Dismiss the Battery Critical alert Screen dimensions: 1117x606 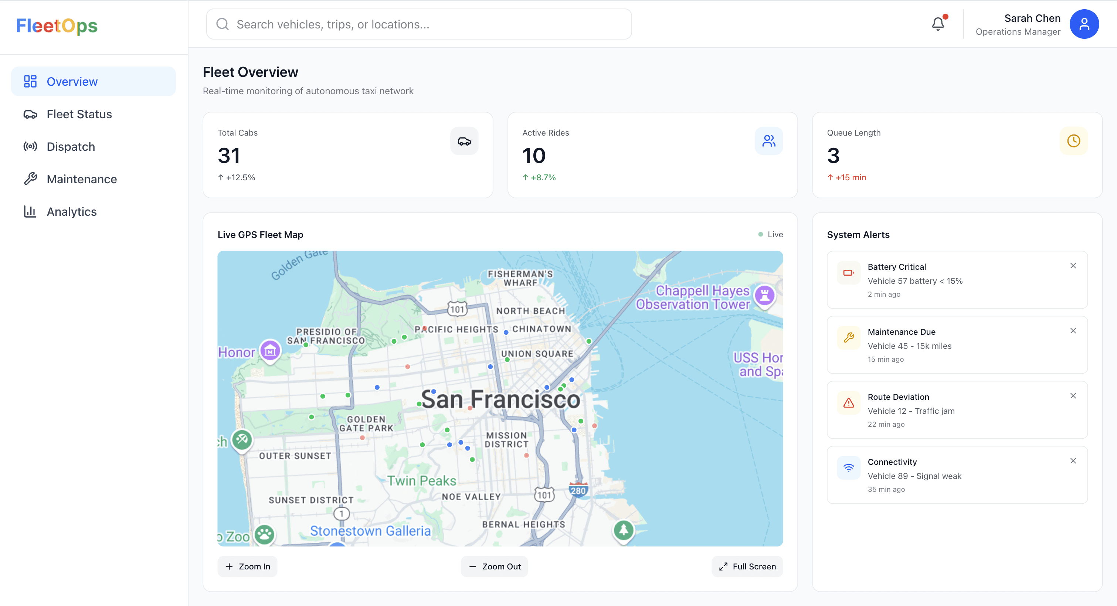1073,265
